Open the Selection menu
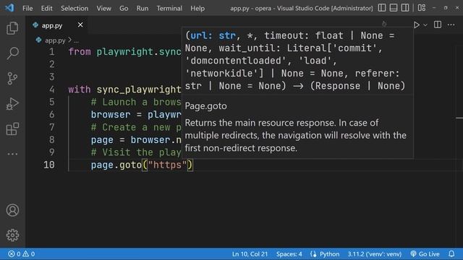The height and width of the screenshot is (260, 463). 75,8
